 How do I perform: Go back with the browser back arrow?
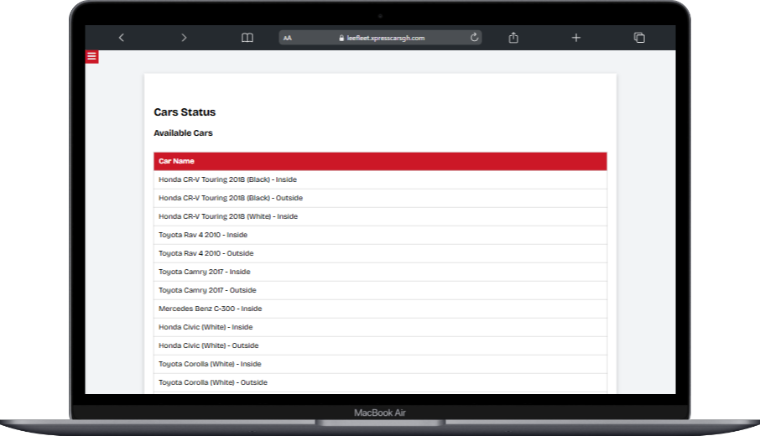[x=121, y=38]
